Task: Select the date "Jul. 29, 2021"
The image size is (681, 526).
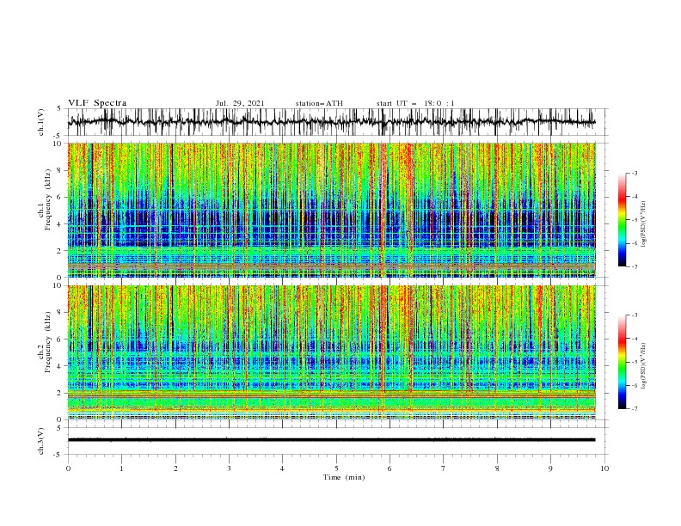Action: [x=240, y=103]
